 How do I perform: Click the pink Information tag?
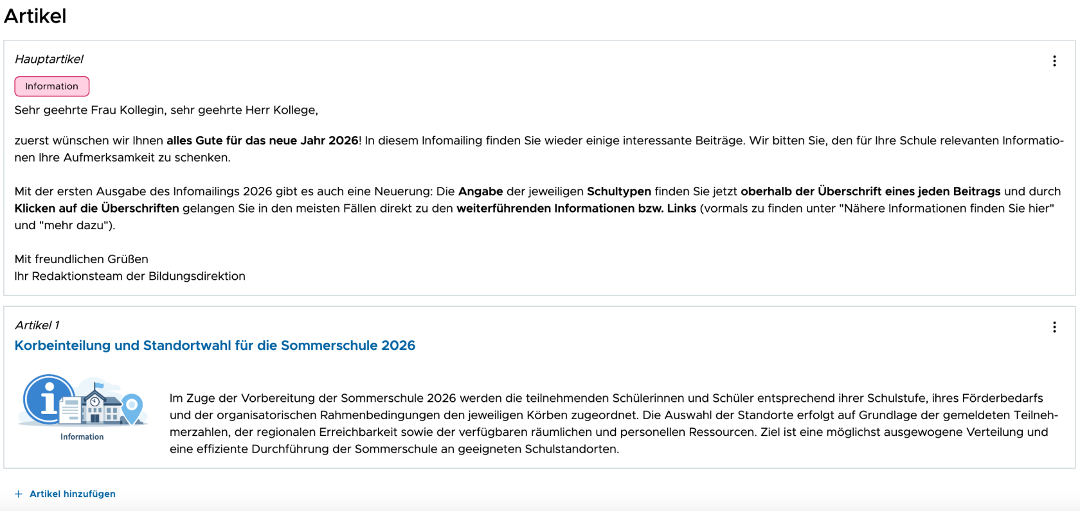[52, 86]
